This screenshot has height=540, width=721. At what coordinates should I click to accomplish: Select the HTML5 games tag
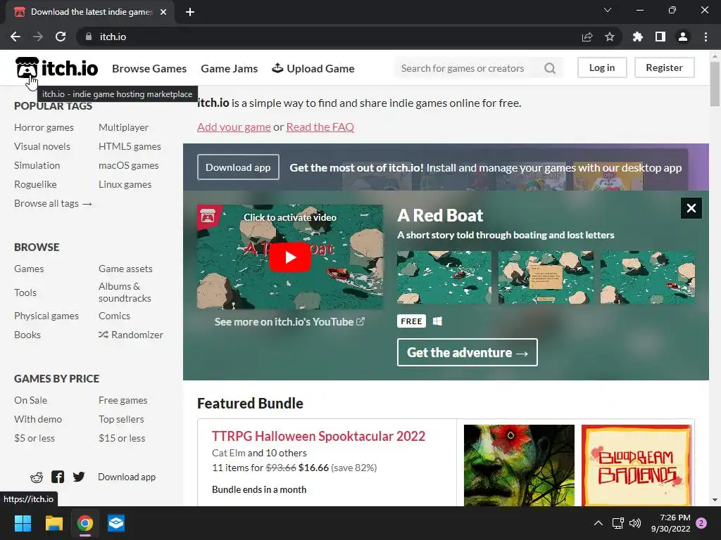point(130,146)
